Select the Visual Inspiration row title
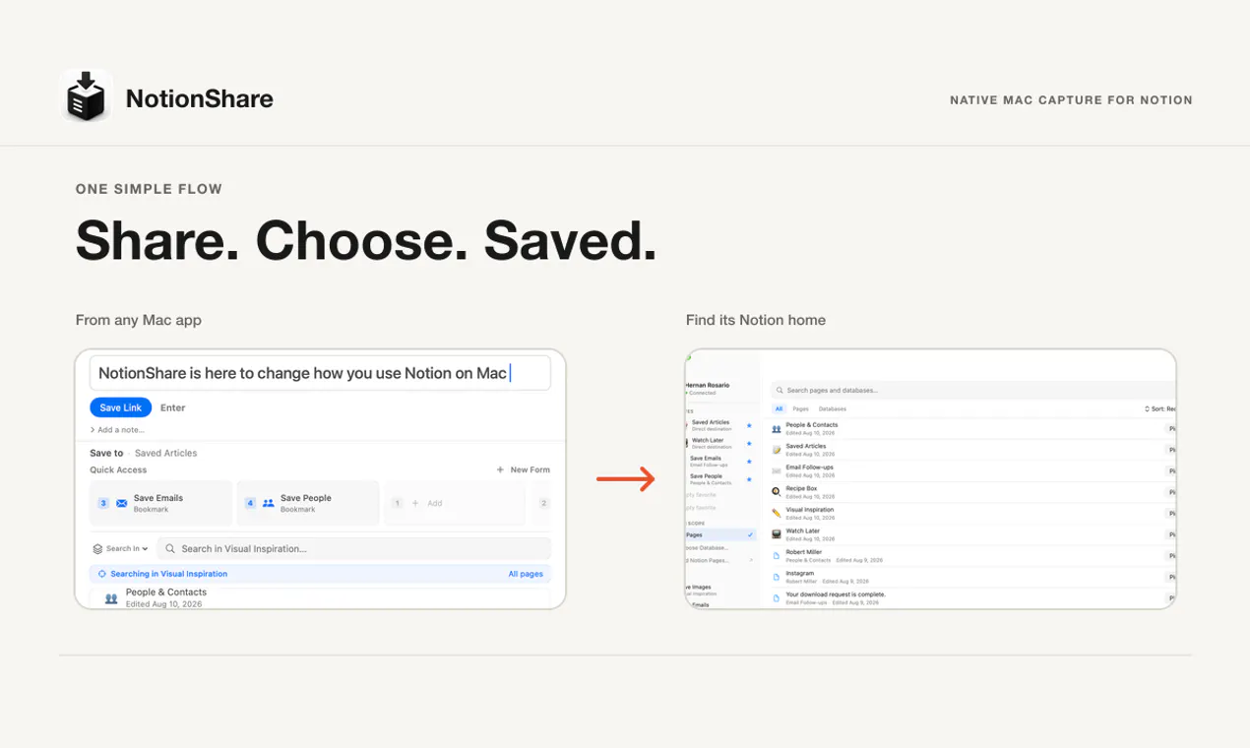 (810, 510)
